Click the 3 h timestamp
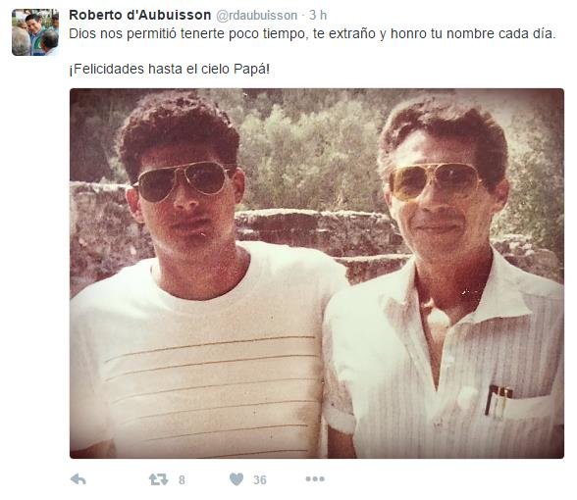Screen dimensions: 577x500 point(318,15)
